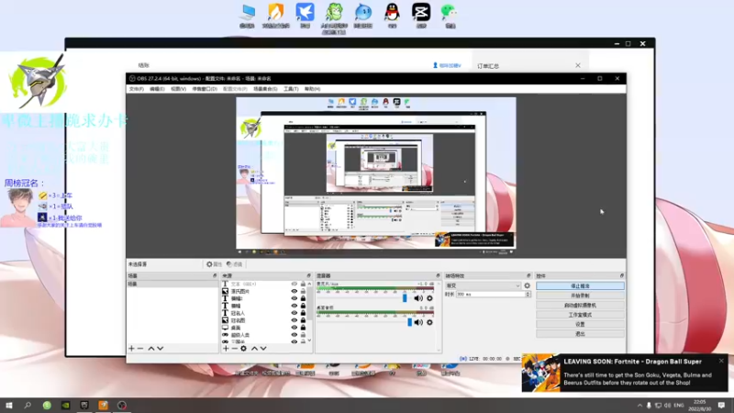Screen dimensions: 734x413
Task: Open the QQ penguin desktop shortcut
Action: point(392,16)
